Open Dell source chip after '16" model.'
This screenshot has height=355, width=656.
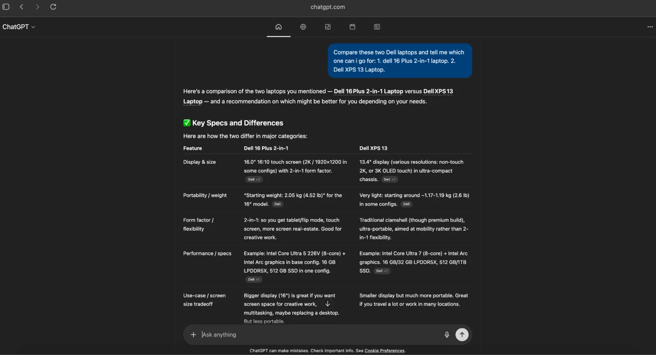coord(277,204)
